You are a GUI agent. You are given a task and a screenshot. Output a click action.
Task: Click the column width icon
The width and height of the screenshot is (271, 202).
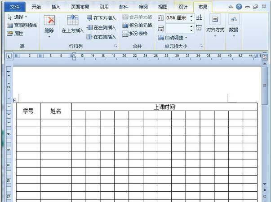160,29
